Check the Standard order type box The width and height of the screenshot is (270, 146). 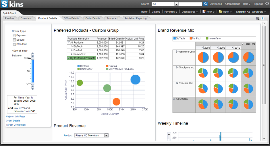[14, 44]
